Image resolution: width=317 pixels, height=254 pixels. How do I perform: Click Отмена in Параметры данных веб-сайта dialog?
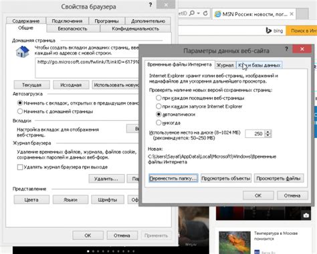(292, 195)
